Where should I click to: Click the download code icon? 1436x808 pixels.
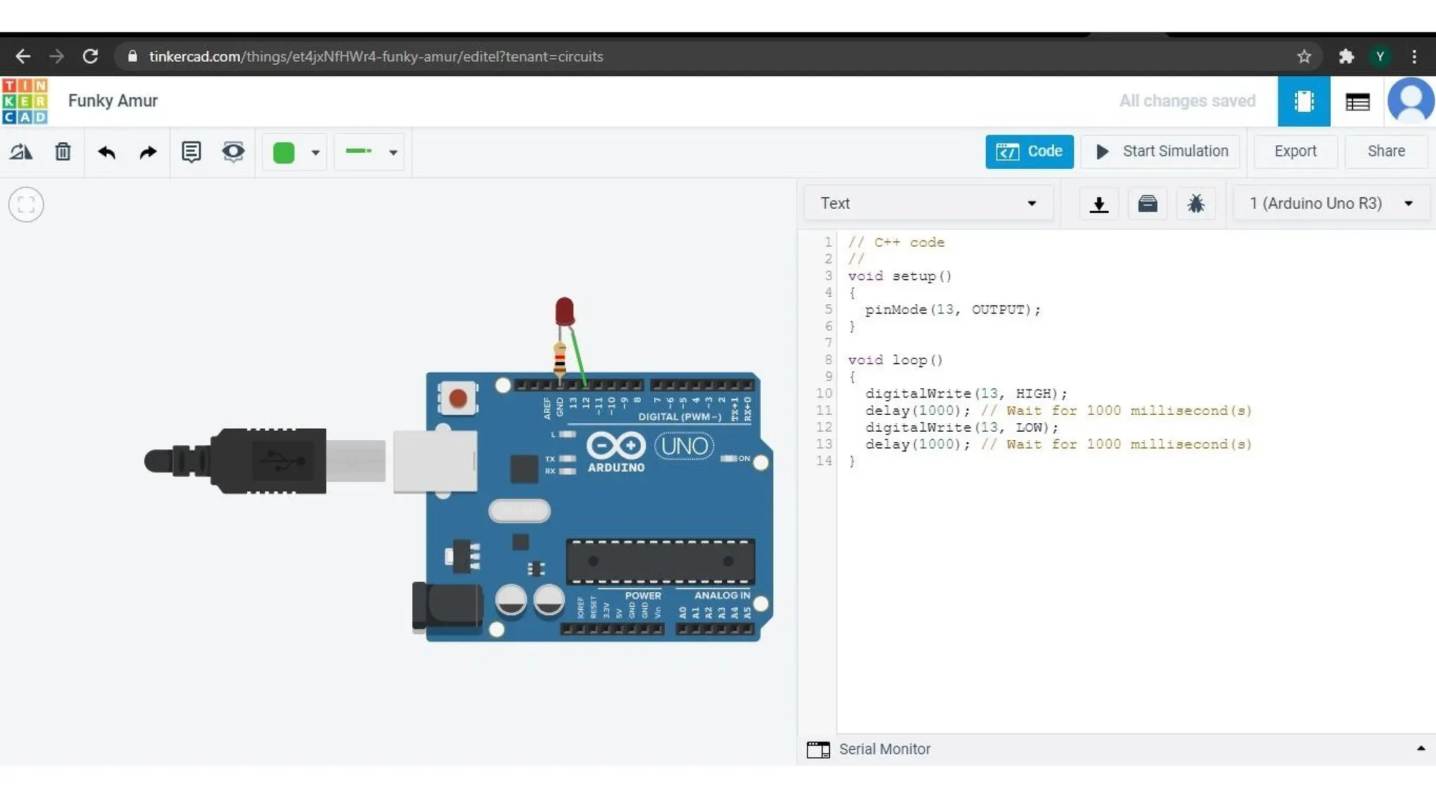click(1099, 204)
